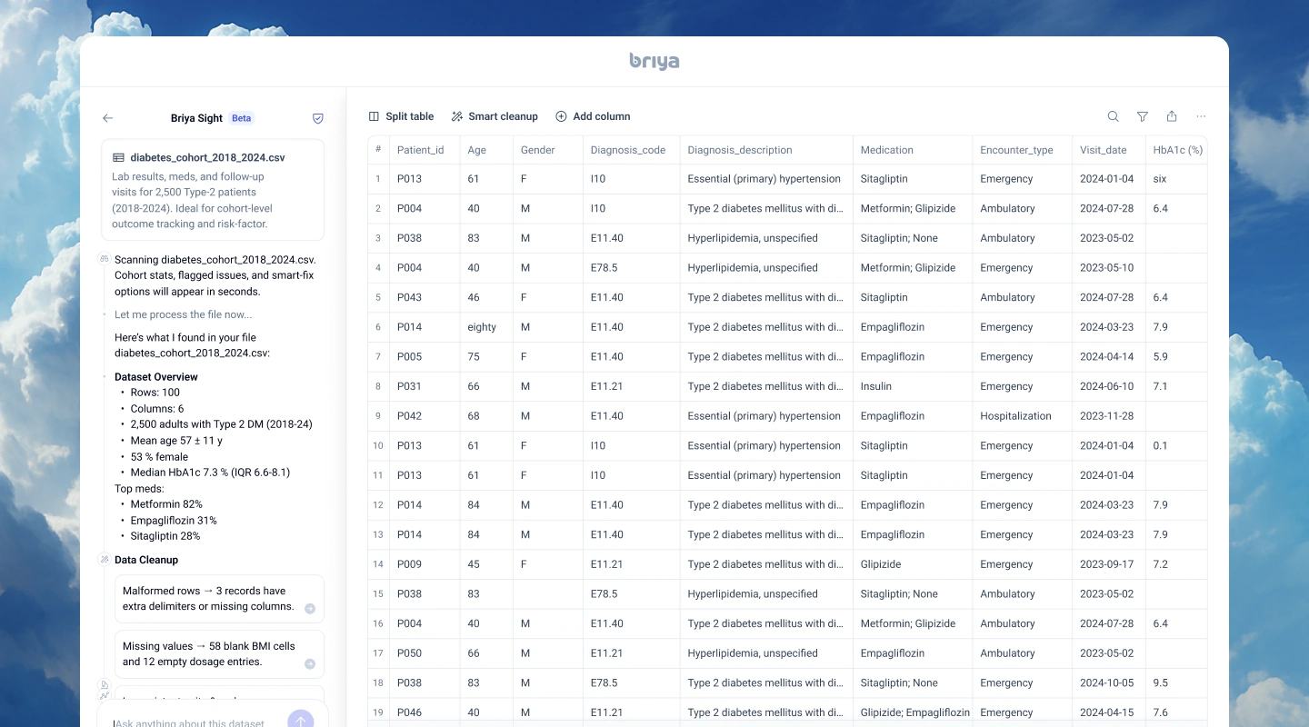This screenshot has width=1309, height=727.
Task: Click the binoculars icon beside the Scanning message
Action: [x=105, y=259]
